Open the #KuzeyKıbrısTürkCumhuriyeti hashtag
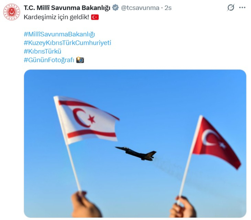251x220 pixels. click(x=67, y=43)
